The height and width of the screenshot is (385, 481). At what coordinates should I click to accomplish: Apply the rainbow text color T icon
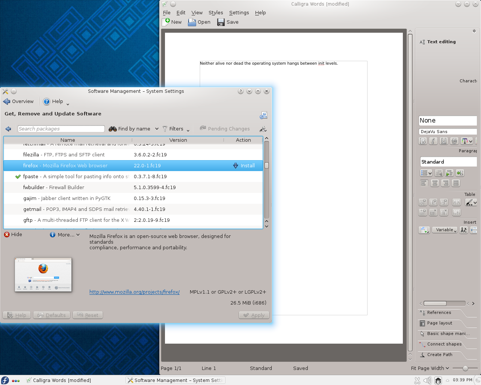click(465, 141)
